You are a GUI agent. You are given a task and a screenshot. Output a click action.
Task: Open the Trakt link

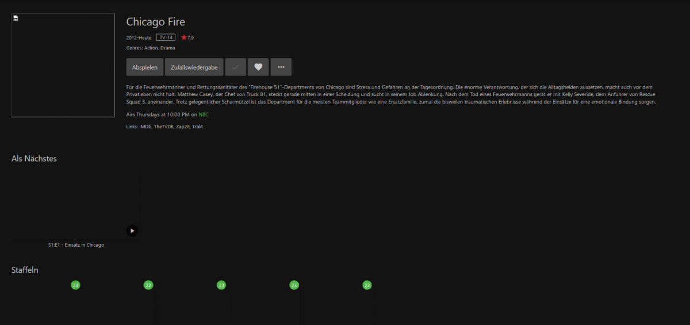(x=197, y=127)
